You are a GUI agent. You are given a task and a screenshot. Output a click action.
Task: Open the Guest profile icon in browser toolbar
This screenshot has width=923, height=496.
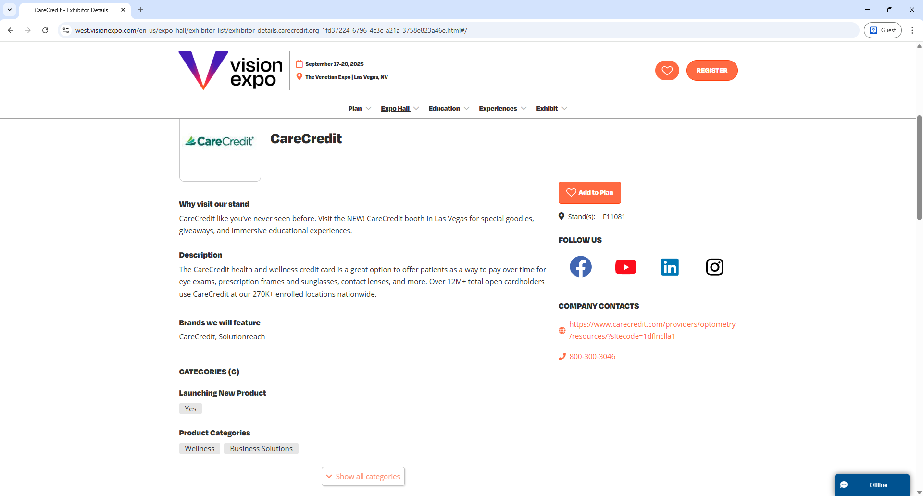click(x=883, y=30)
